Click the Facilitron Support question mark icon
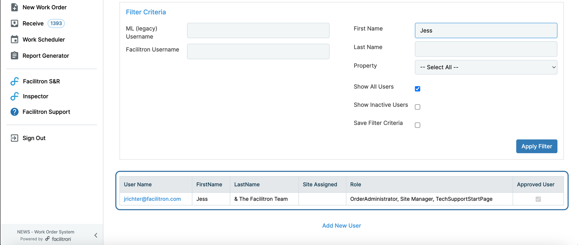Viewport: 578px width, 245px height. click(x=14, y=112)
